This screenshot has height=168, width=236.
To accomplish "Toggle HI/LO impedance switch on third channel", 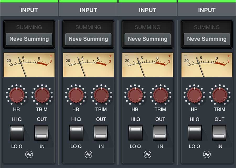I will click(x=136, y=133).
